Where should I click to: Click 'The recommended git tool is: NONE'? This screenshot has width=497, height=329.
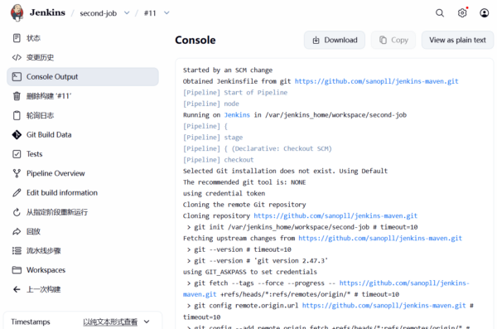(x=244, y=182)
